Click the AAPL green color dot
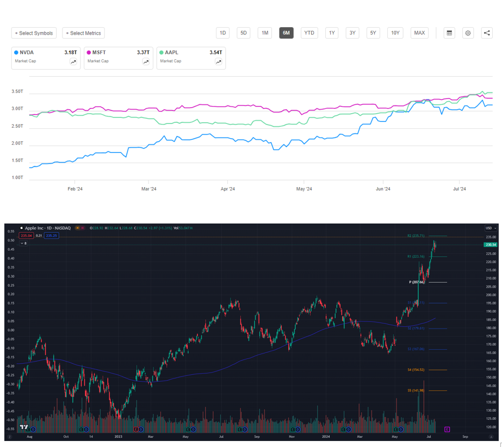This screenshot has width=502, height=447. coord(162,53)
